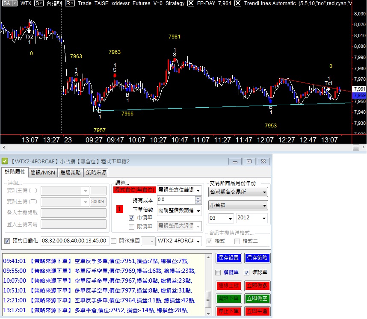Switch to the 進階屬性 tab

coord(15,172)
